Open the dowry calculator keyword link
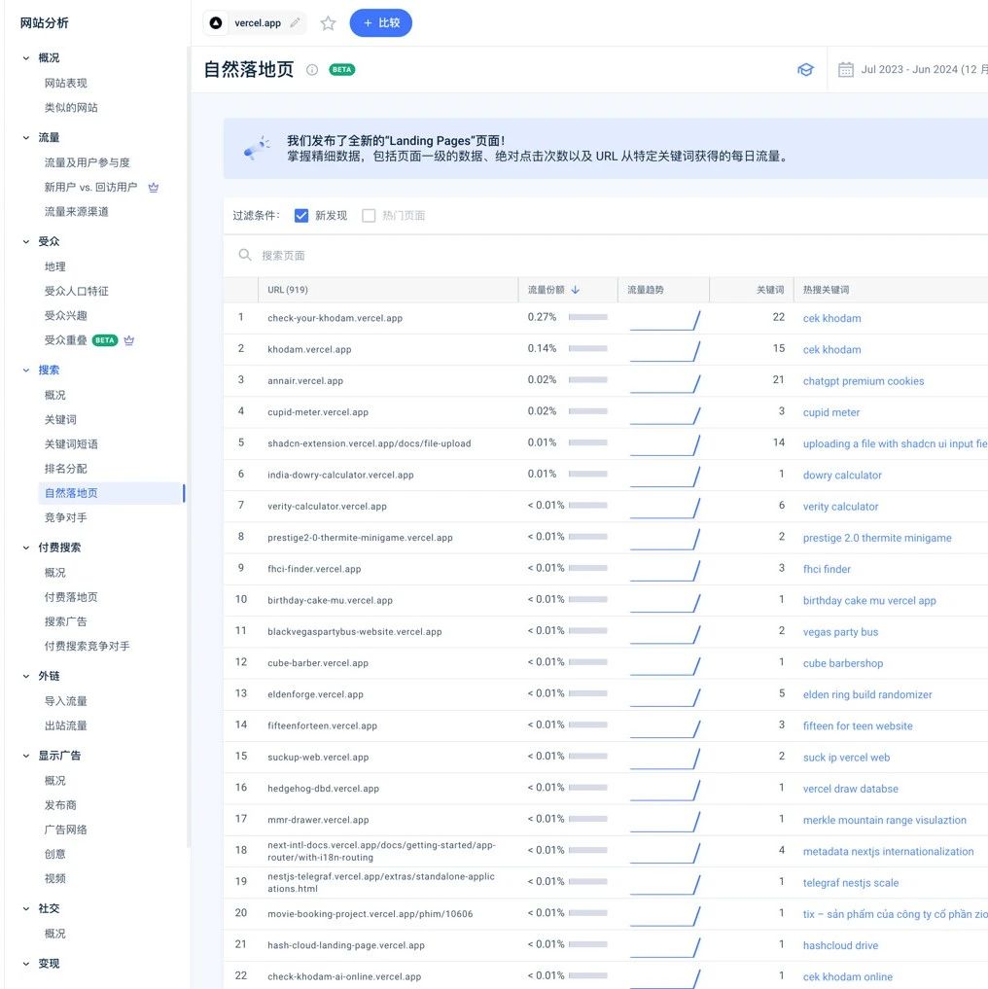 point(842,475)
